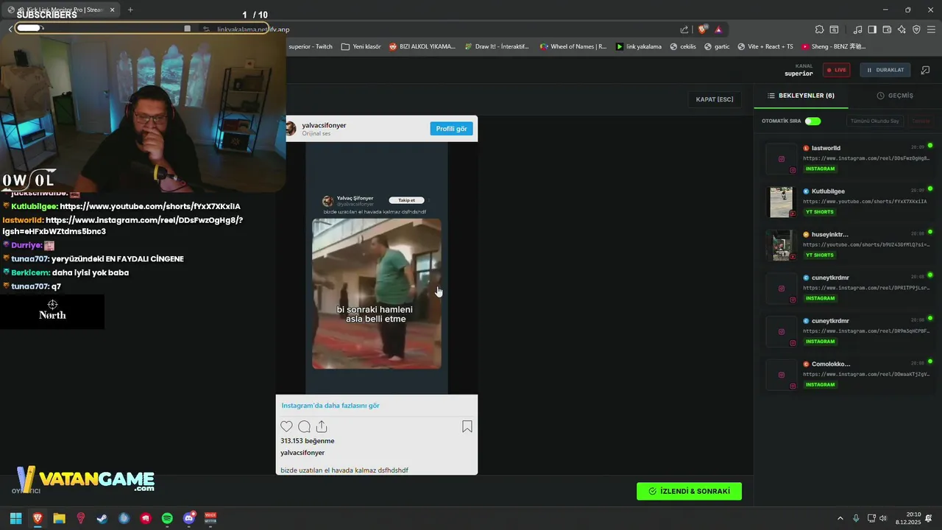The height and width of the screenshot is (530, 942).
Task: Open the browser hamburger menu
Action: pos(931,29)
